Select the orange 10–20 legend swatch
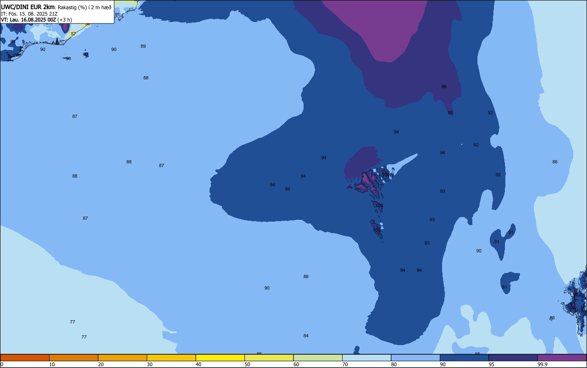Image resolution: width=587 pixels, height=368 pixels. click(73, 357)
